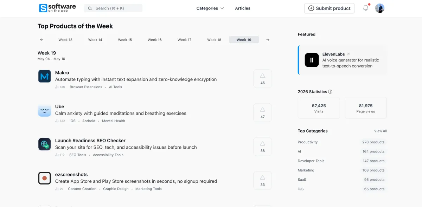Open the AI Tools tag
The height and width of the screenshot is (207, 422).
point(115,87)
